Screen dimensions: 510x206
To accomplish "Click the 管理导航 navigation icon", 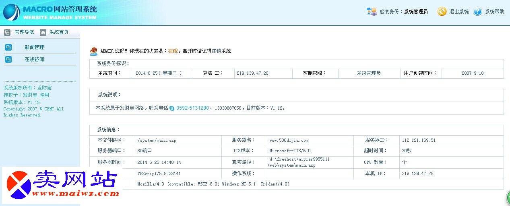I will click(x=7, y=33).
